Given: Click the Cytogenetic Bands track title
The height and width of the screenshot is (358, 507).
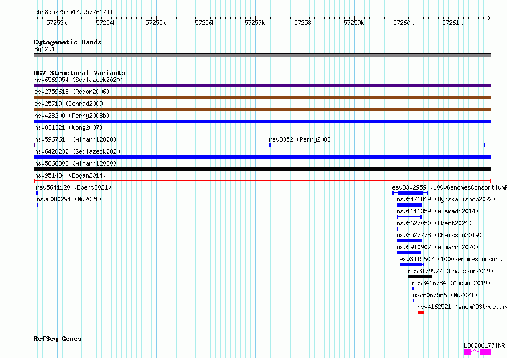Looking at the screenshot, I should 68,42.
